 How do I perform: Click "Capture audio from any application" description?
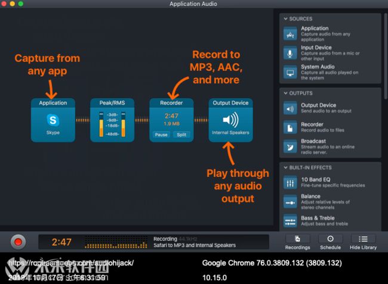coord(325,37)
